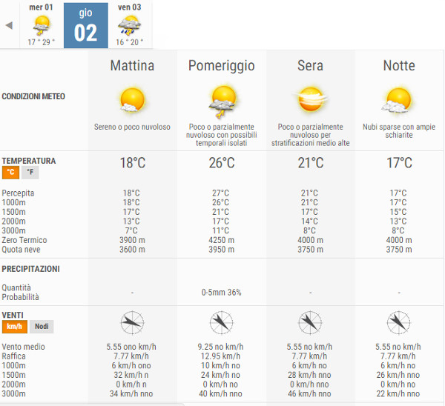Click the Vento medio row label

23,347
